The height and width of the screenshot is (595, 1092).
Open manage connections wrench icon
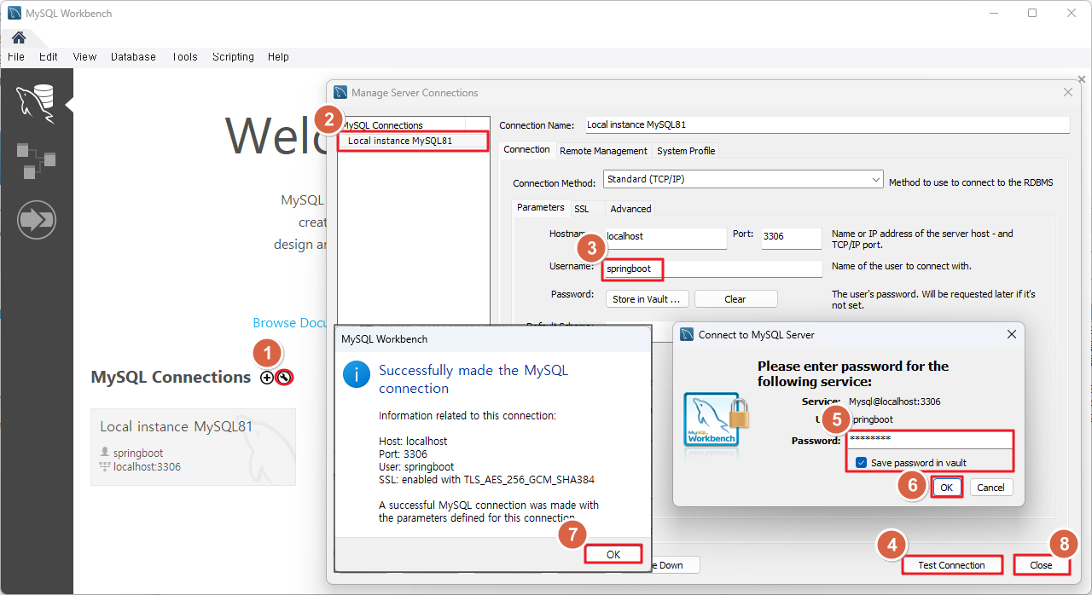(284, 378)
